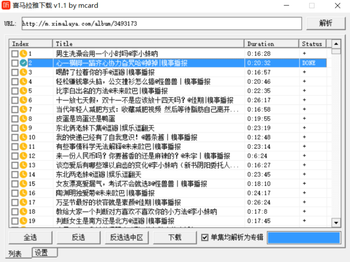The height and width of the screenshot is (262, 350).
Task: Click the orange clock icon in row 15
Action: tap(23, 184)
